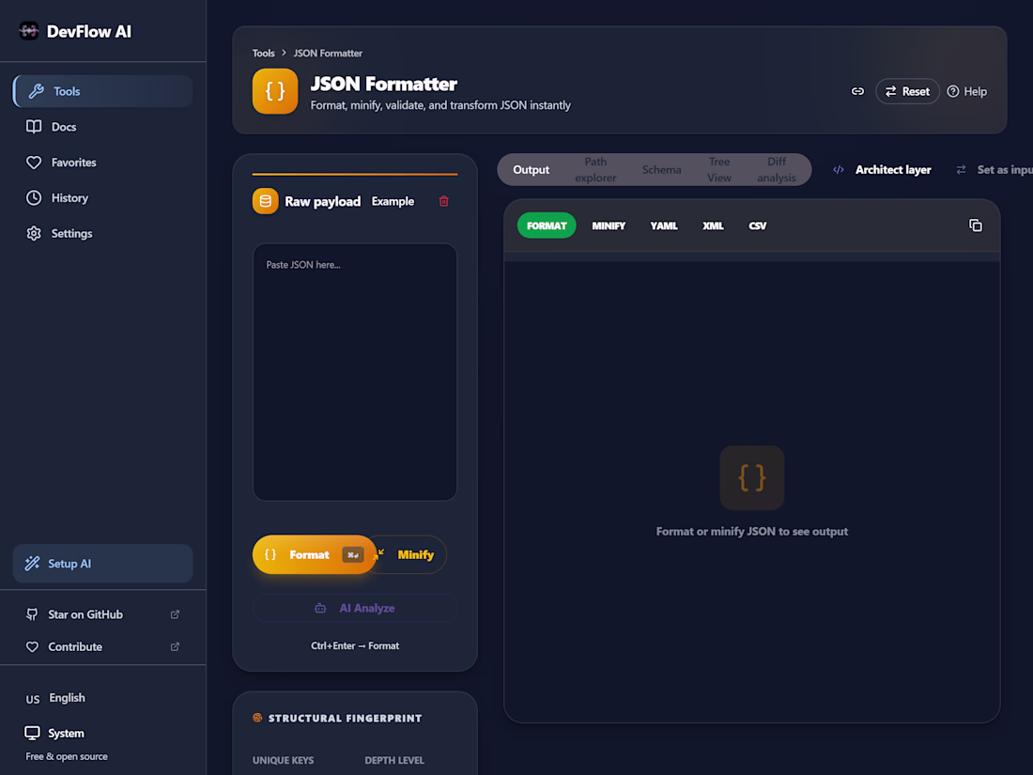Switch to the Output tab
The height and width of the screenshot is (775, 1033).
click(x=531, y=169)
